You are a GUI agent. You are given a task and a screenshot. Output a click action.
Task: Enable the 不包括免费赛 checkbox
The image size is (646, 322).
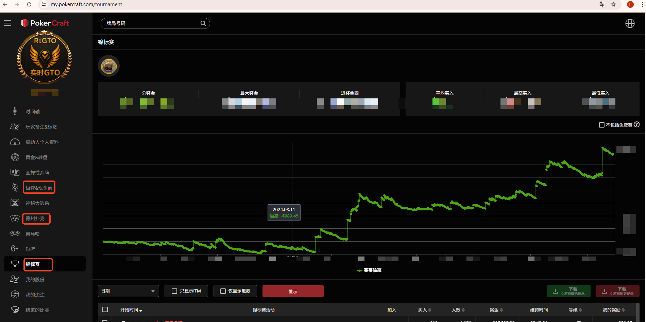tap(602, 125)
